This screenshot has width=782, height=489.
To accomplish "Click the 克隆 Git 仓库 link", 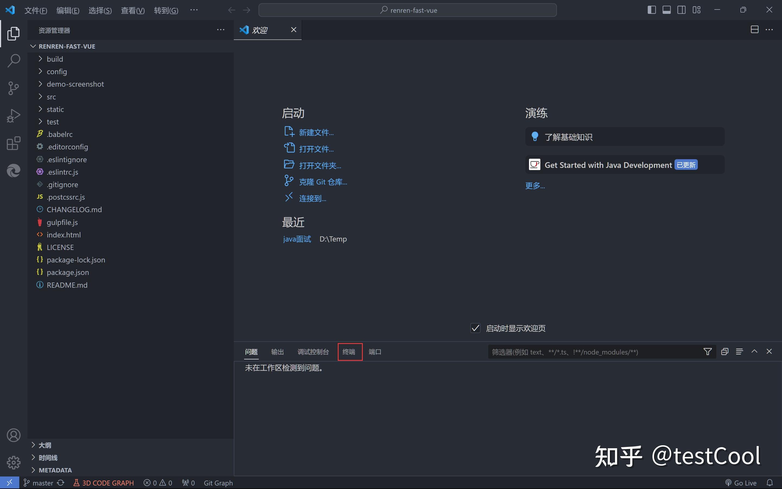I will point(323,181).
